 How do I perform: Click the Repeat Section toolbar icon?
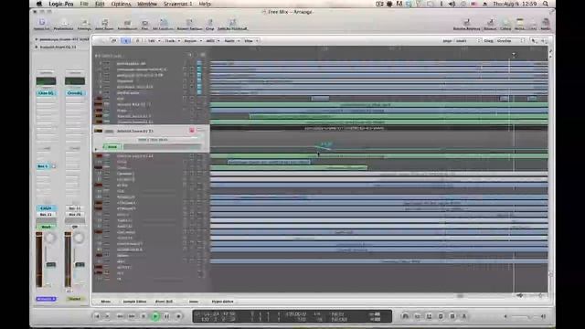tap(189, 24)
